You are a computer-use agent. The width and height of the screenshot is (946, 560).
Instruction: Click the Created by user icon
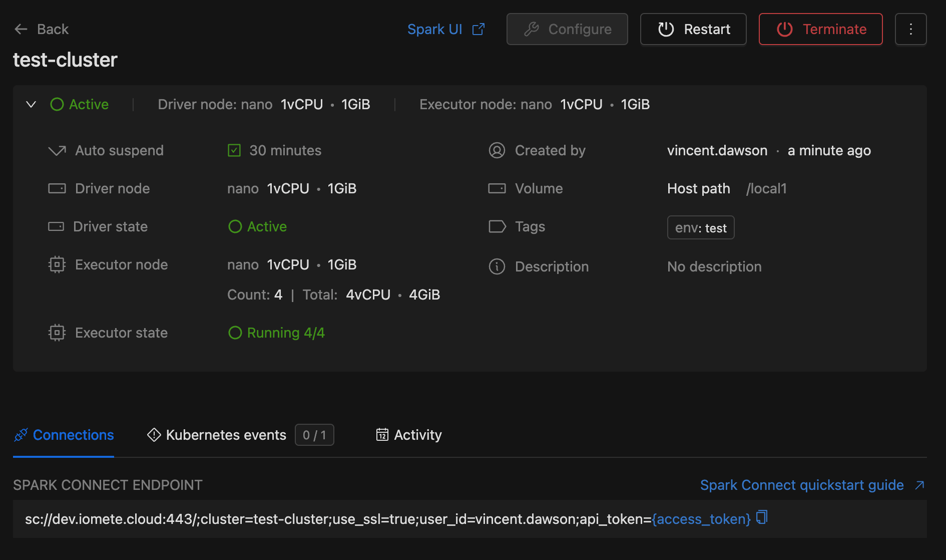[497, 150]
